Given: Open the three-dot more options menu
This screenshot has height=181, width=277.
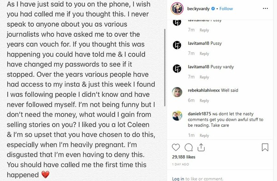Looking at the screenshot, I should tap(265, 8).
